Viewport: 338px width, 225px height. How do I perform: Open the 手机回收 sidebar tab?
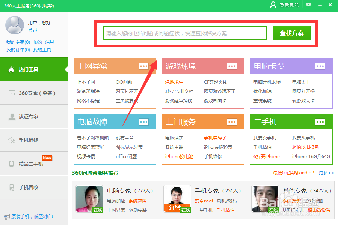[x=34, y=187]
